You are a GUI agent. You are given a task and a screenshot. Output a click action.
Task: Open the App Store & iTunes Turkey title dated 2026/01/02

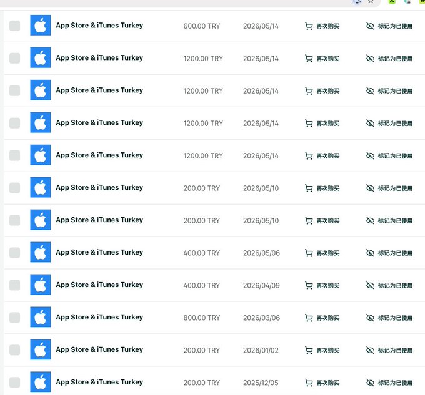pos(99,349)
